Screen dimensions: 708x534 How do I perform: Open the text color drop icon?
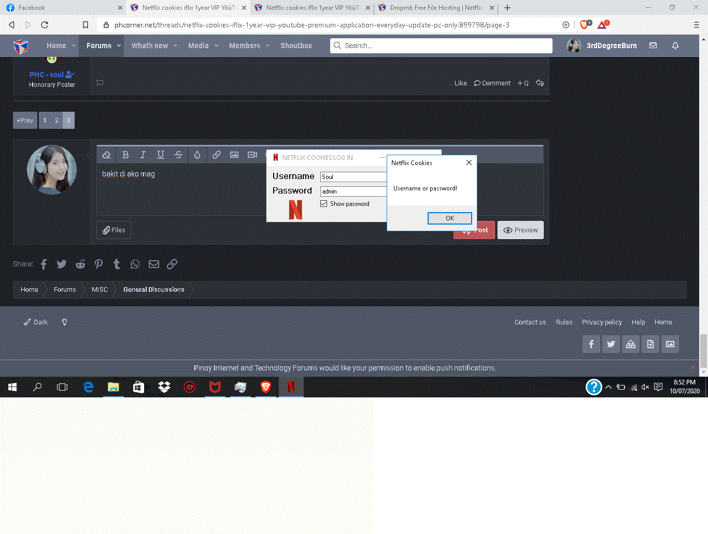point(197,155)
